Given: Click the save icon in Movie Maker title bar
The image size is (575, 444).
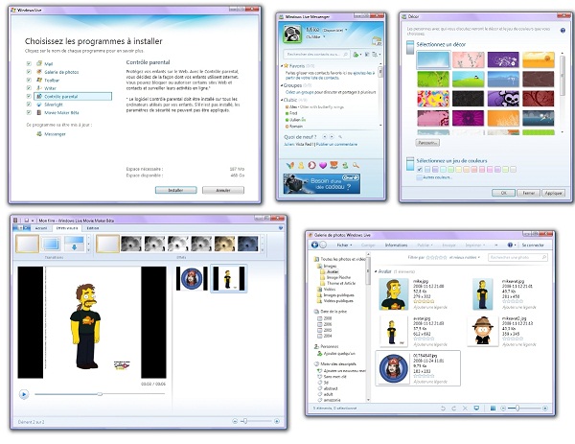Looking at the screenshot, I should tap(27, 221).
